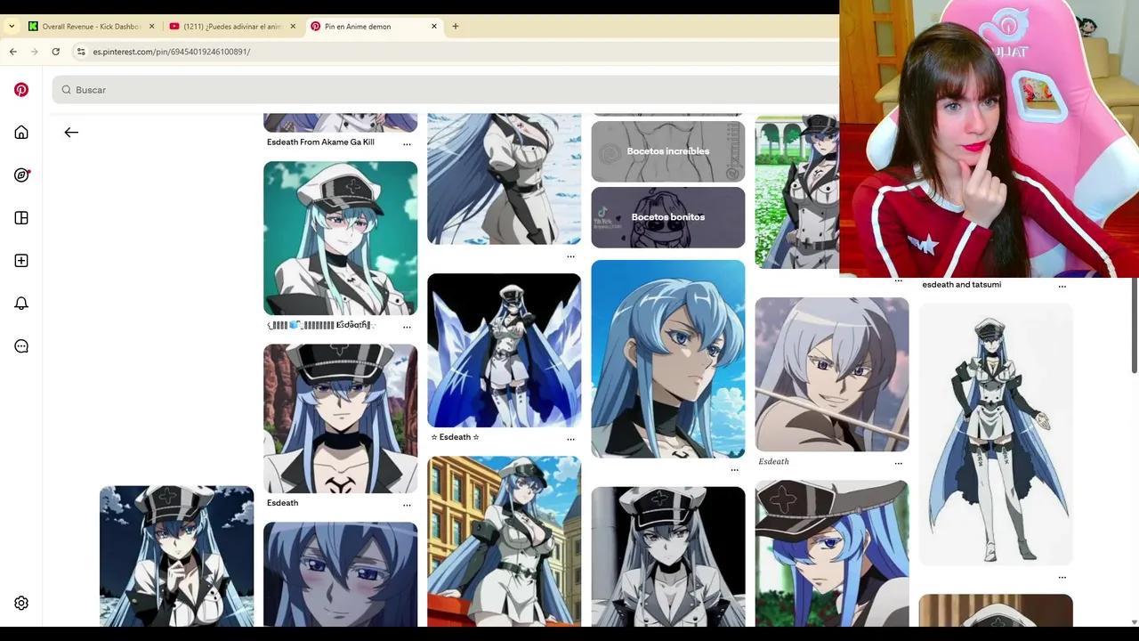Click the Esdeath From Akame Ga Kill title
The width and height of the screenshot is (1139, 641).
320,142
